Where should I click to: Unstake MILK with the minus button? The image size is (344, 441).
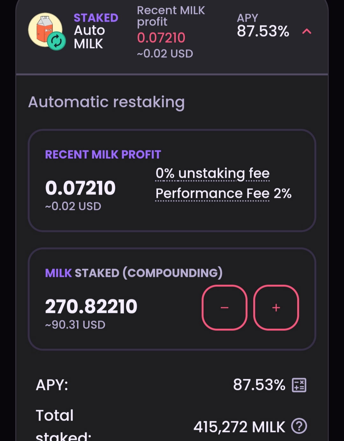[225, 307]
